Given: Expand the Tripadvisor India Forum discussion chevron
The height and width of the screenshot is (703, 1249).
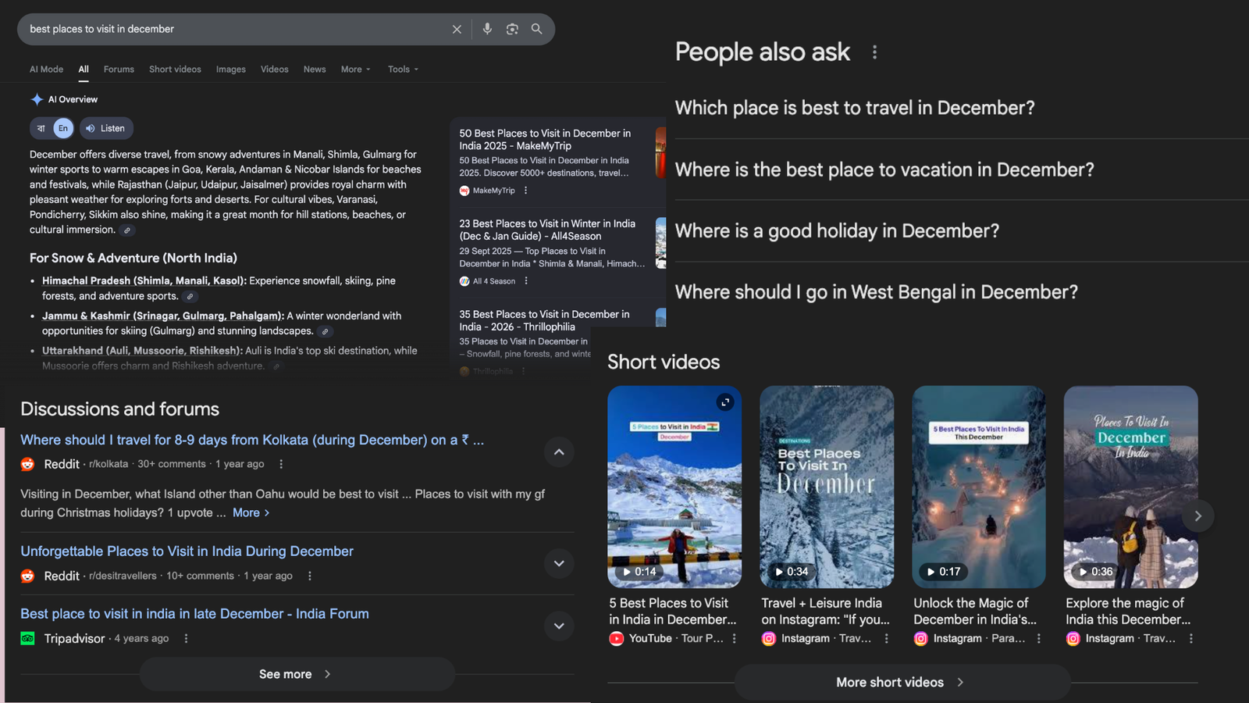Looking at the screenshot, I should (559, 626).
